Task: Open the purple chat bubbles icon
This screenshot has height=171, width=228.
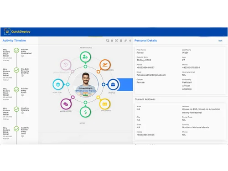Action: pyautogui.click(x=66, y=104)
